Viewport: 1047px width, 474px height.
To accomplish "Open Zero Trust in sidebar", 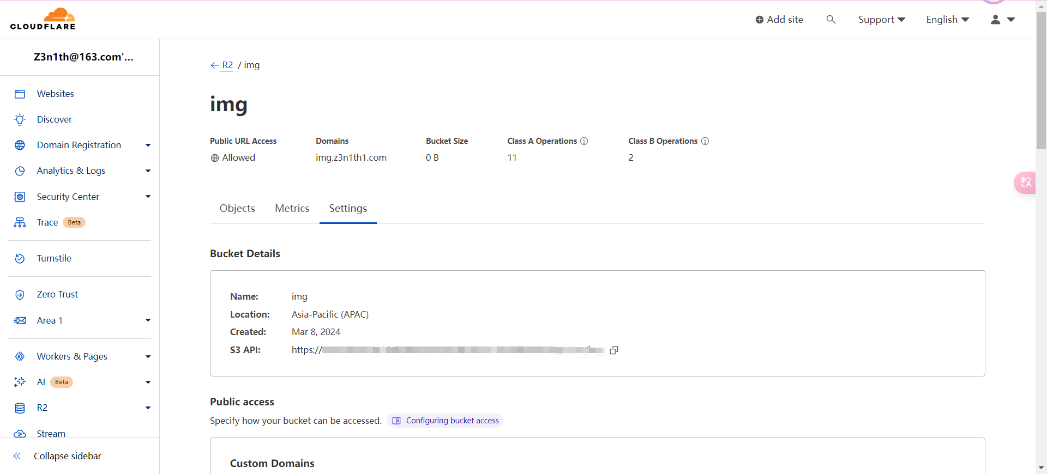I will pyautogui.click(x=57, y=294).
